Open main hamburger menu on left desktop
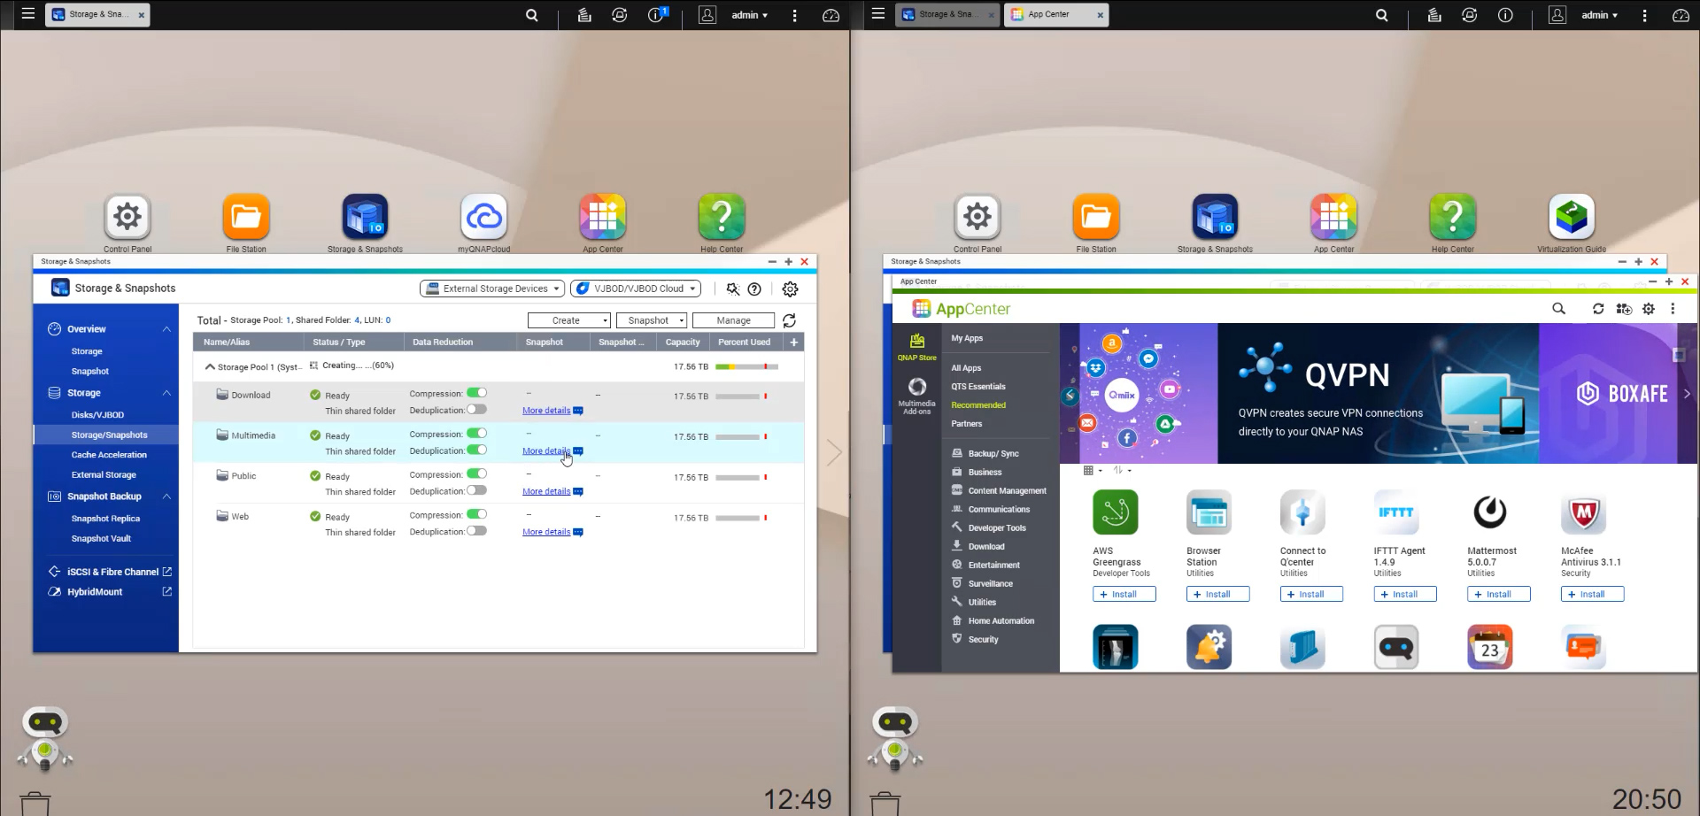Viewport: 1700px width, 816px height. coord(28,14)
